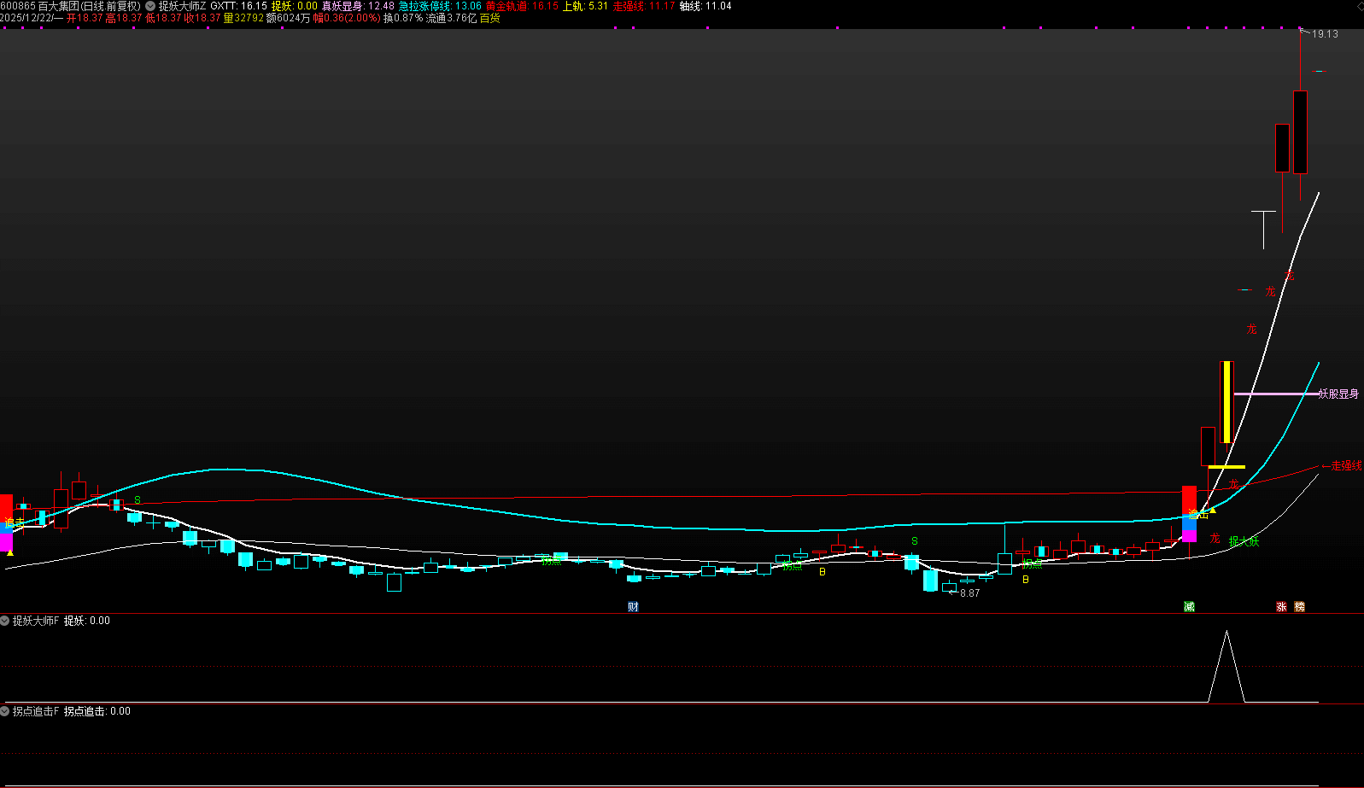Click the red 张 marker icon
The image size is (1364, 788).
(x=1281, y=607)
